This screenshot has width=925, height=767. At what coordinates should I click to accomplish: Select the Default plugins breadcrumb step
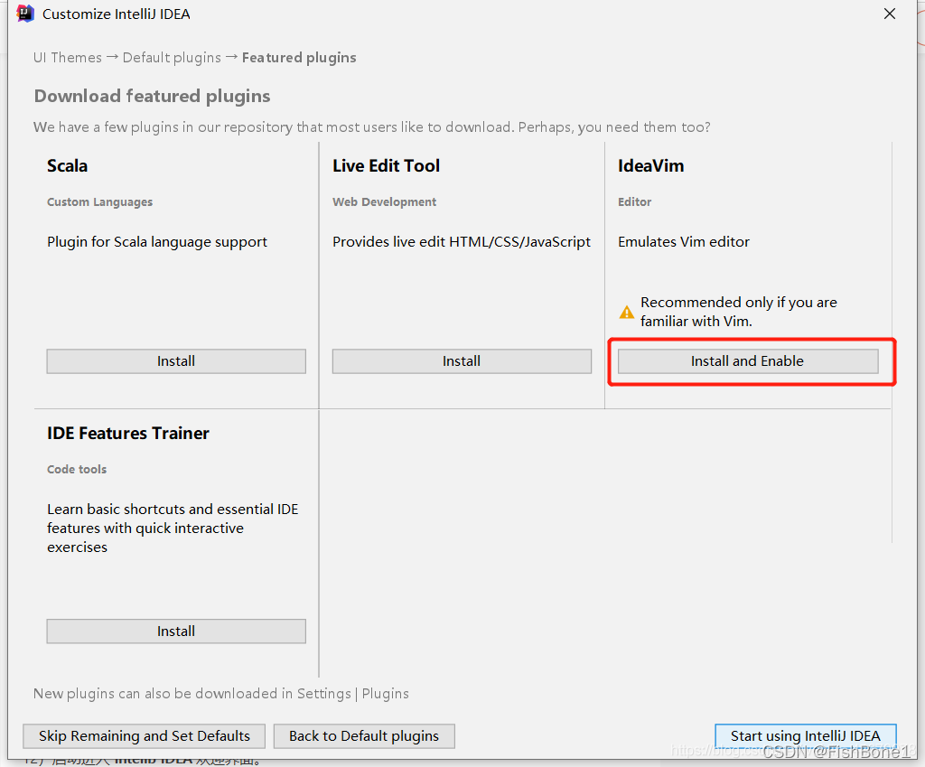(x=172, y=57)
